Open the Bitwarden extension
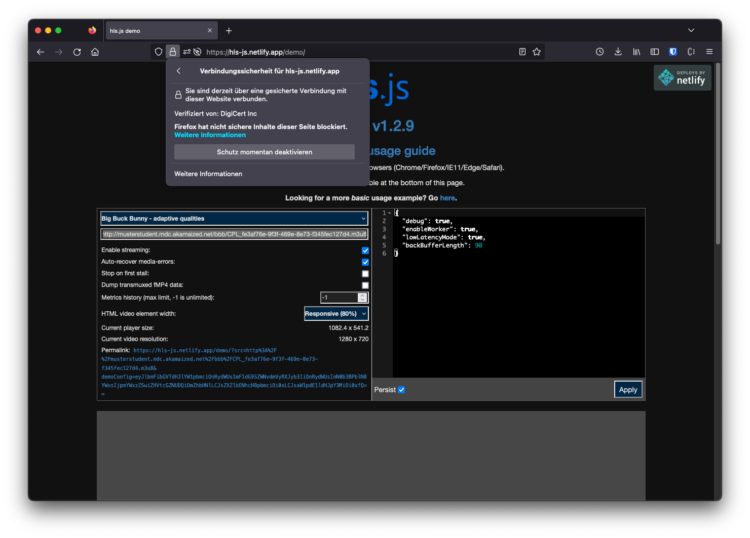This screenshot has height=538, width=750. (673, 52)
